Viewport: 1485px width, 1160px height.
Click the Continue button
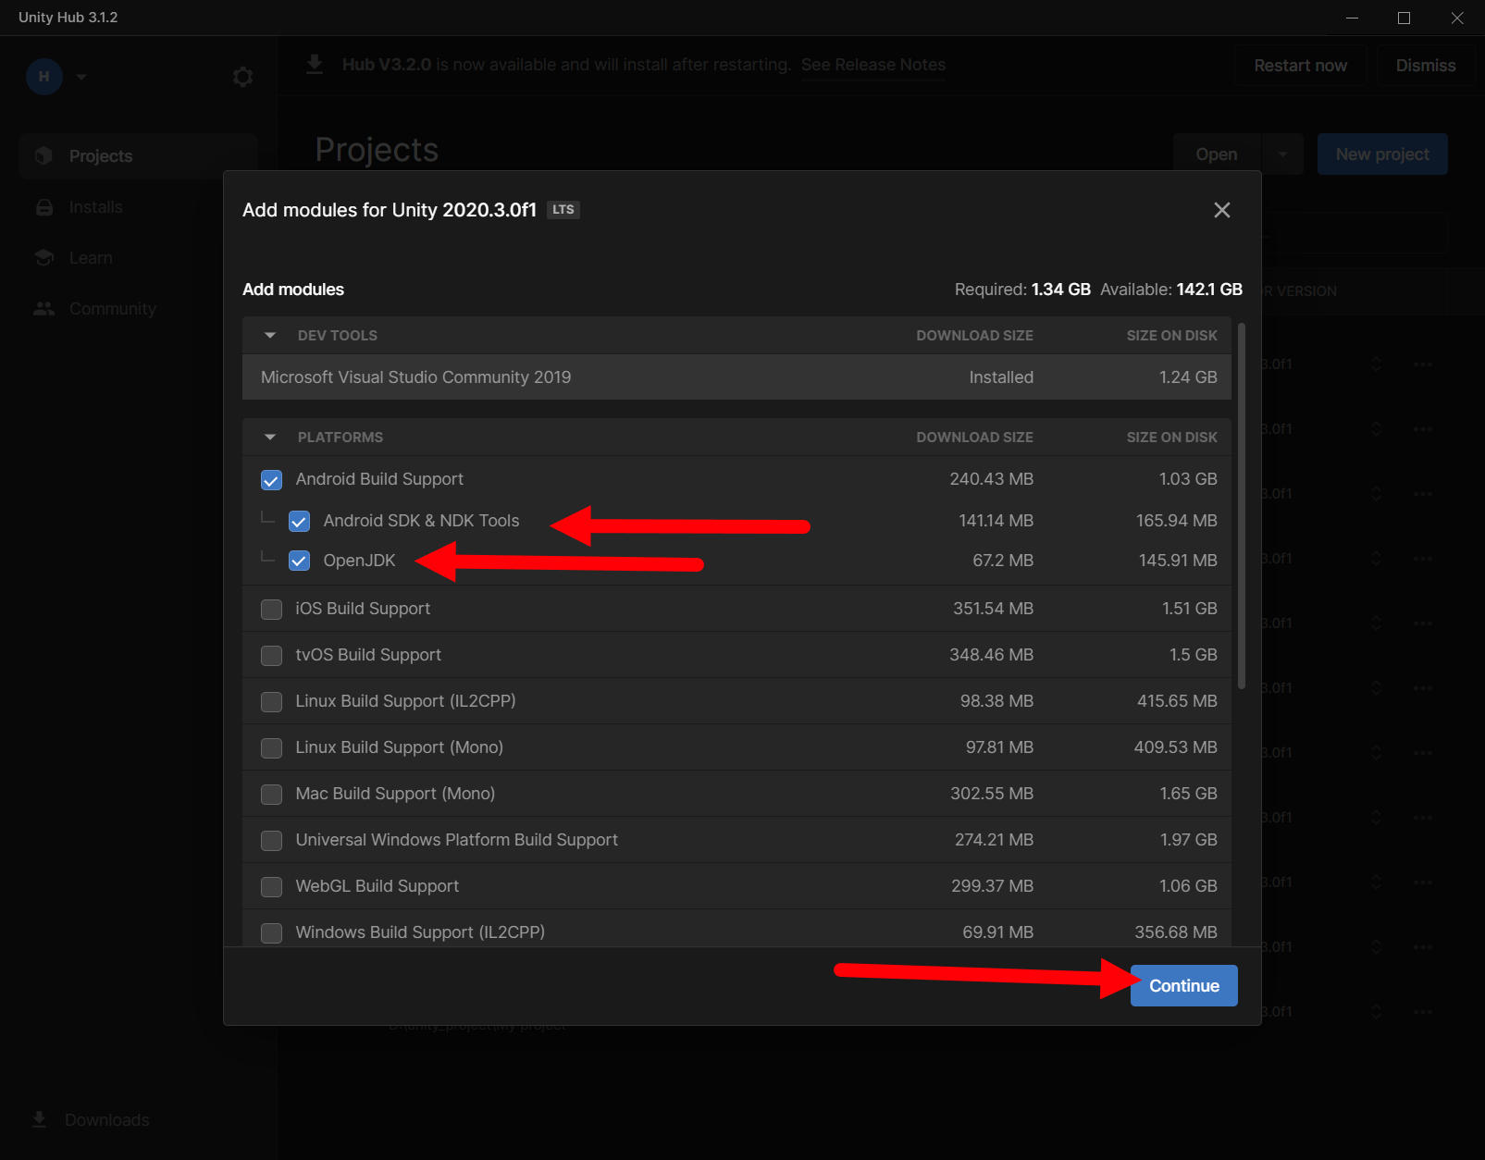click(1183, 986)
